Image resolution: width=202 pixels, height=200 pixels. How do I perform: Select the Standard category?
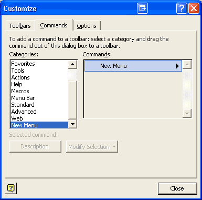[x=23, y=105]
